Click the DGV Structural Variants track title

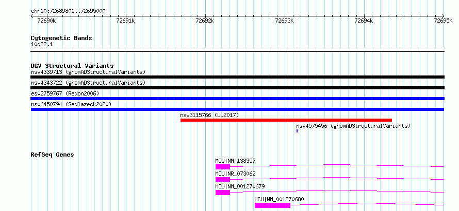(x=72, y=66)
